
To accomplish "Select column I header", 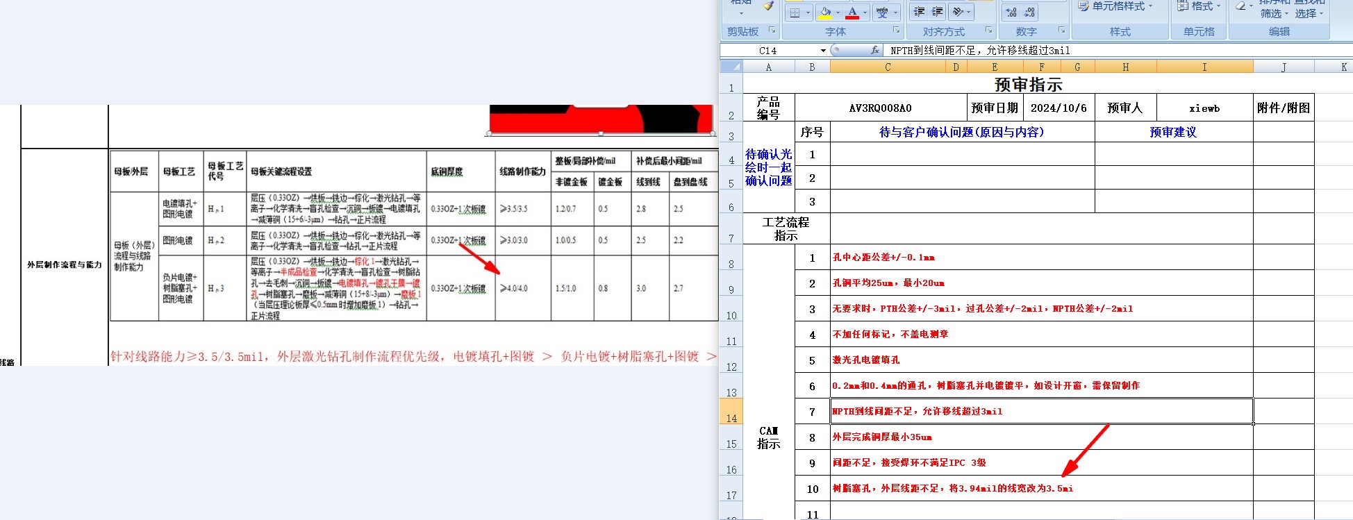I will coord(1204,67).
